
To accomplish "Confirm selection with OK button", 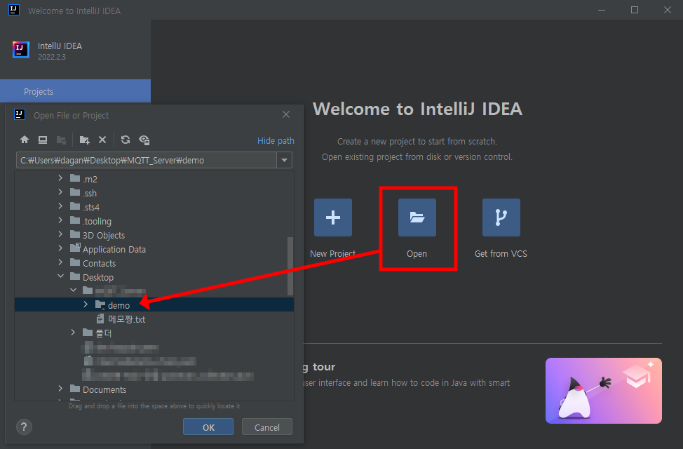I will pyautogui.click(x=208, y=427).
